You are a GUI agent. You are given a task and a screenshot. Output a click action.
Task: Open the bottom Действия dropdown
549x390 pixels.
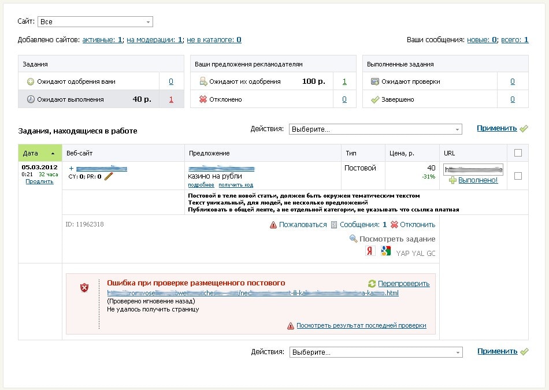click(376, 352)
